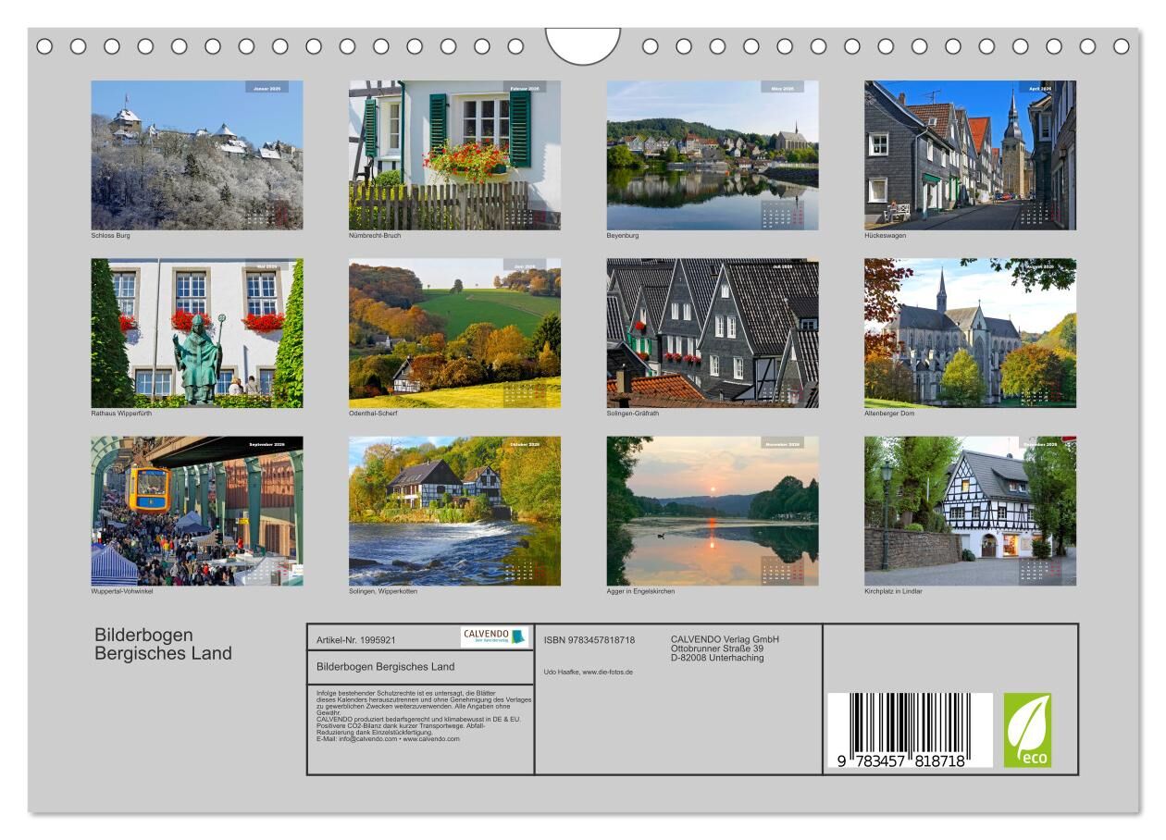This screenshot has width=1166, height=840.
Task: Select the Beyenburg lake reflection photo
Action: click(712, 154)
